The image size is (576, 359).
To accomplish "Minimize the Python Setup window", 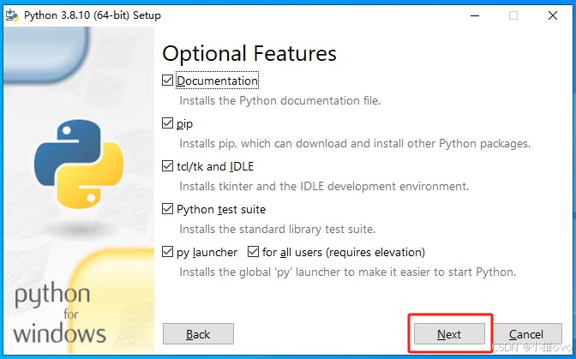I will (474, 15).
